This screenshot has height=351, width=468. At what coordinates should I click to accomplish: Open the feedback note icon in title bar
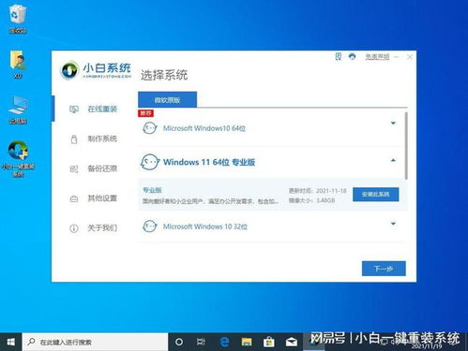[x=338, y=56]
